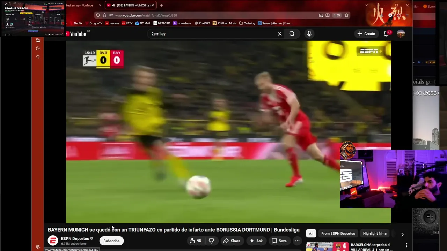Start voice search with the microphone icon

coord(309,34)
